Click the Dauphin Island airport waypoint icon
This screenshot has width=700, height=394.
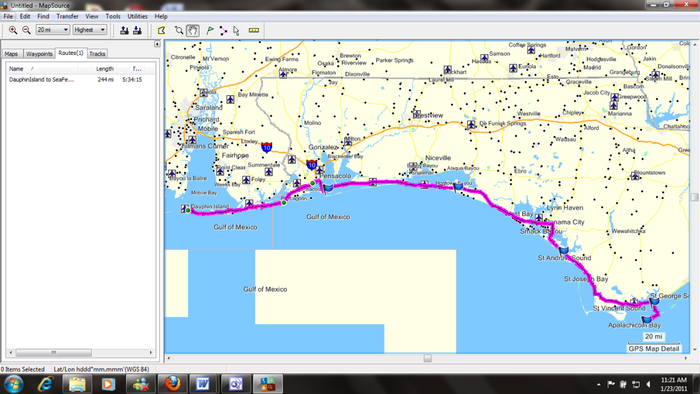point(184,208)
